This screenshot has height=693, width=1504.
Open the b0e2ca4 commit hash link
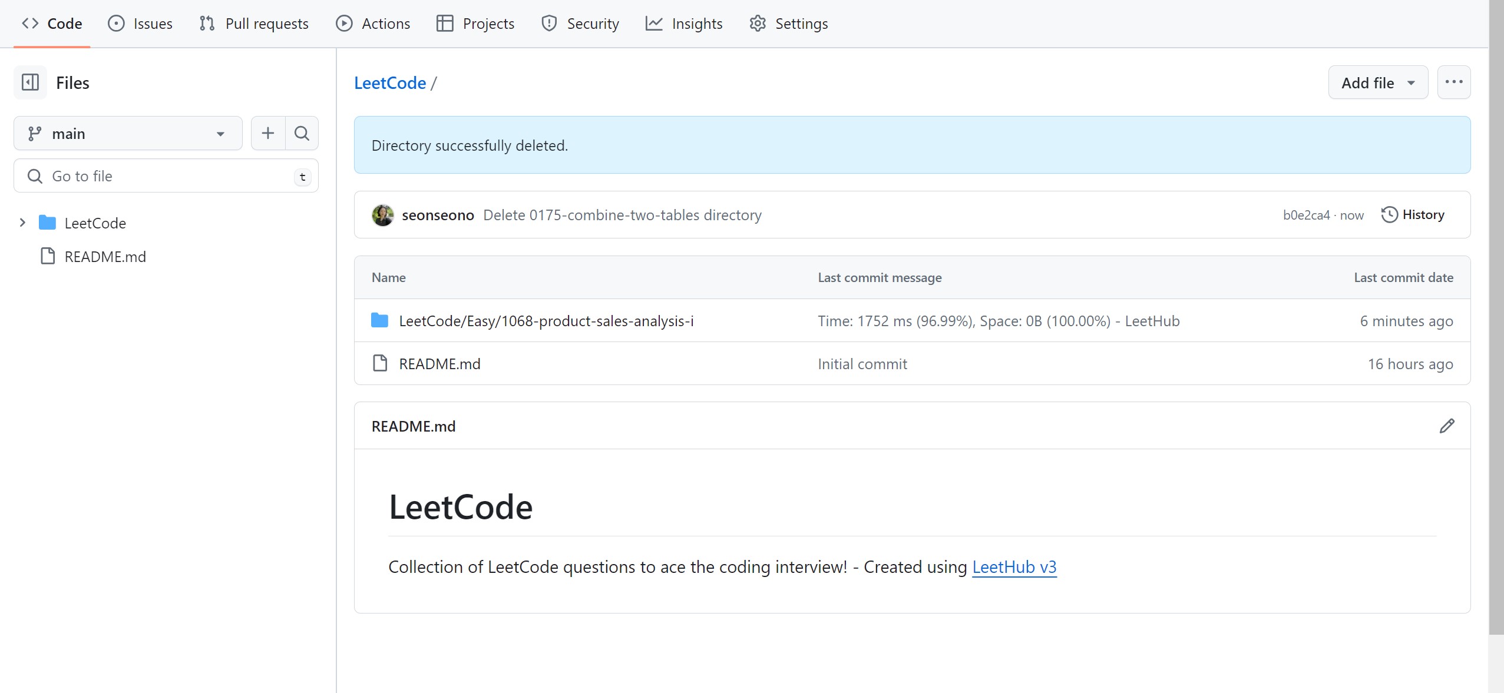coord(1306,215)
